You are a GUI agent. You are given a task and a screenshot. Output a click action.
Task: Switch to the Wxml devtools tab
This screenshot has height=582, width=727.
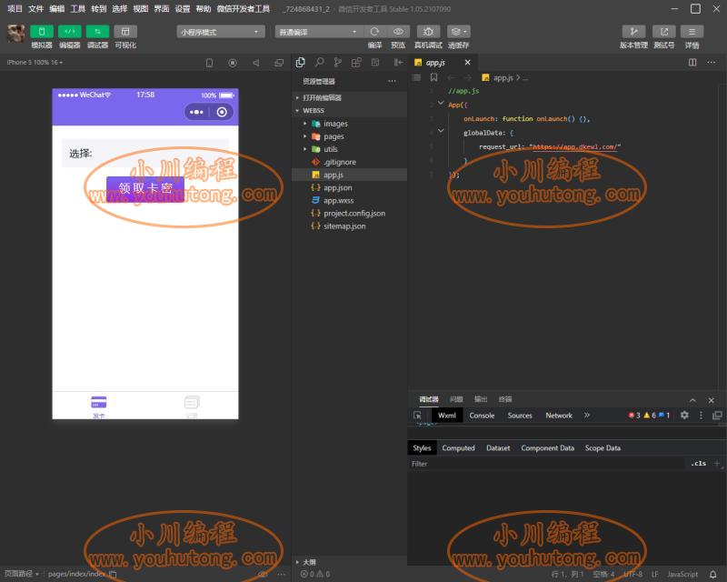tap(447, 416)
